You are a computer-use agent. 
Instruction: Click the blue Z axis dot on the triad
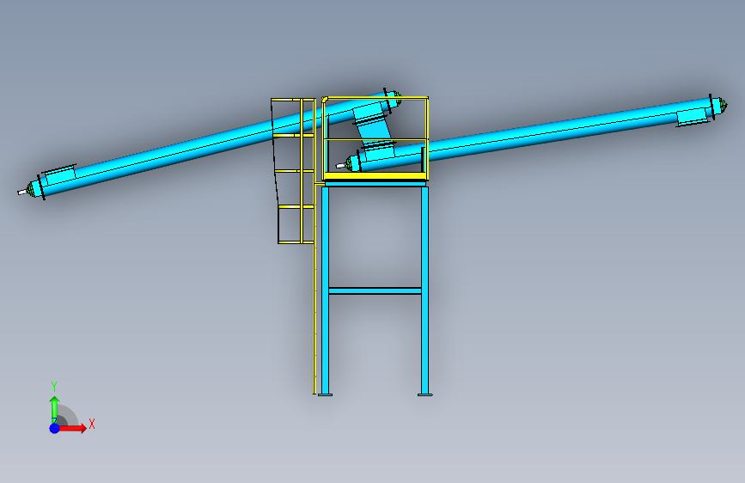coord(55,428)
